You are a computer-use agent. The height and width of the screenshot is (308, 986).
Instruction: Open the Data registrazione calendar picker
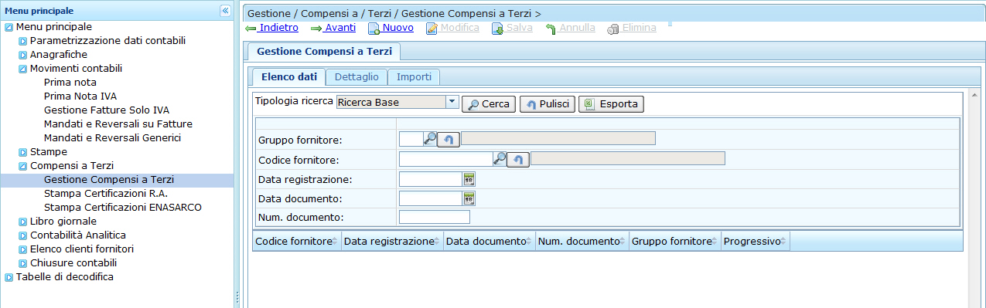pyautogui.click(x=469, y=178)
